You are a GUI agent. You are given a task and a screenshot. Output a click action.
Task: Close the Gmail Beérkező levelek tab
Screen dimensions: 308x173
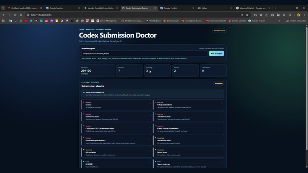(x=41, y=8)
